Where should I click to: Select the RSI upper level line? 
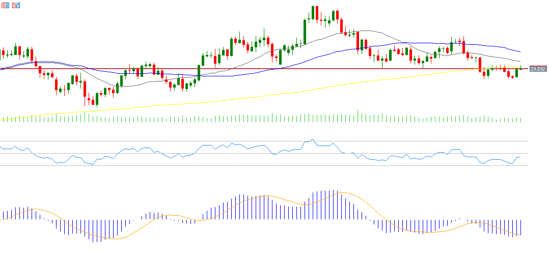click(255, 141)
